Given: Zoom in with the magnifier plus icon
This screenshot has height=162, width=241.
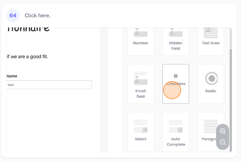Looking at the screenshot, I should pos(223,131).
